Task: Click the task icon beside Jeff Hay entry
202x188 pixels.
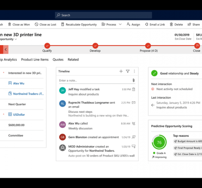Action: [133, 89]
